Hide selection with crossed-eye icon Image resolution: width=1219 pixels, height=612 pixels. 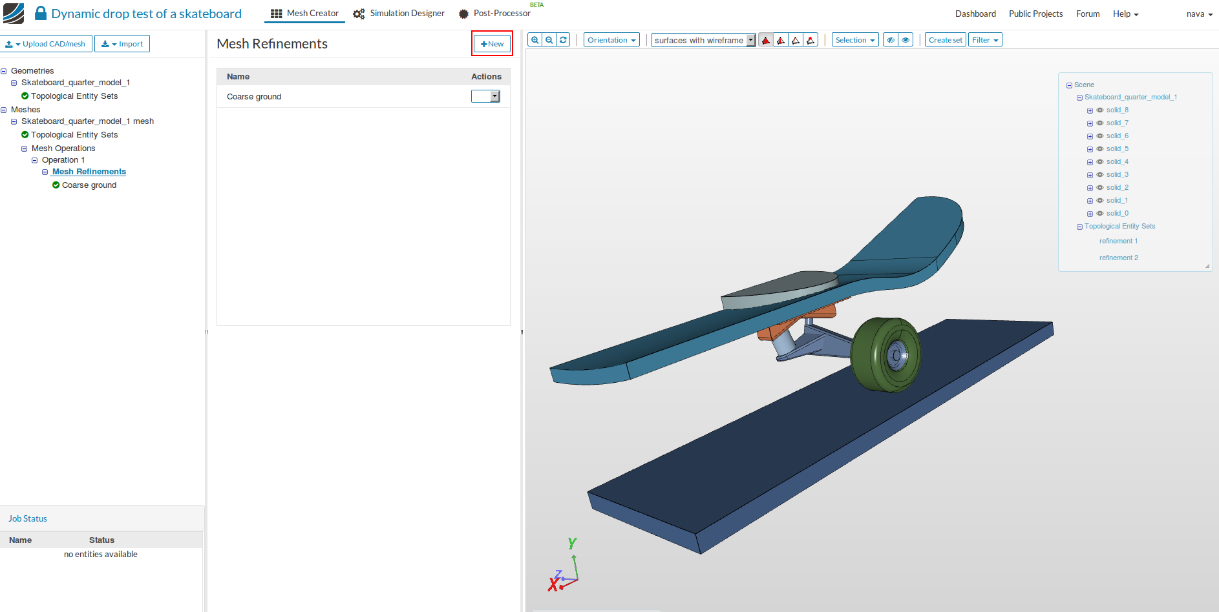(x=891, y=40)
